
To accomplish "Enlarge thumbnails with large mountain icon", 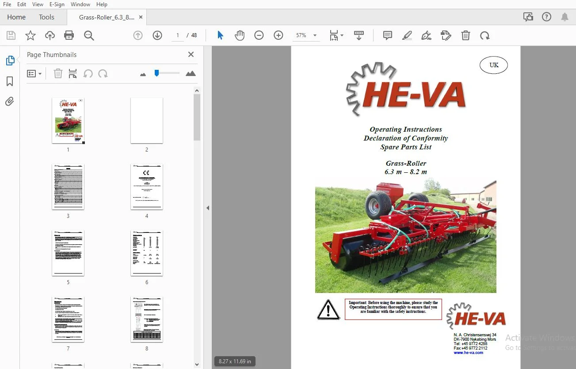I will coord(191,74).
